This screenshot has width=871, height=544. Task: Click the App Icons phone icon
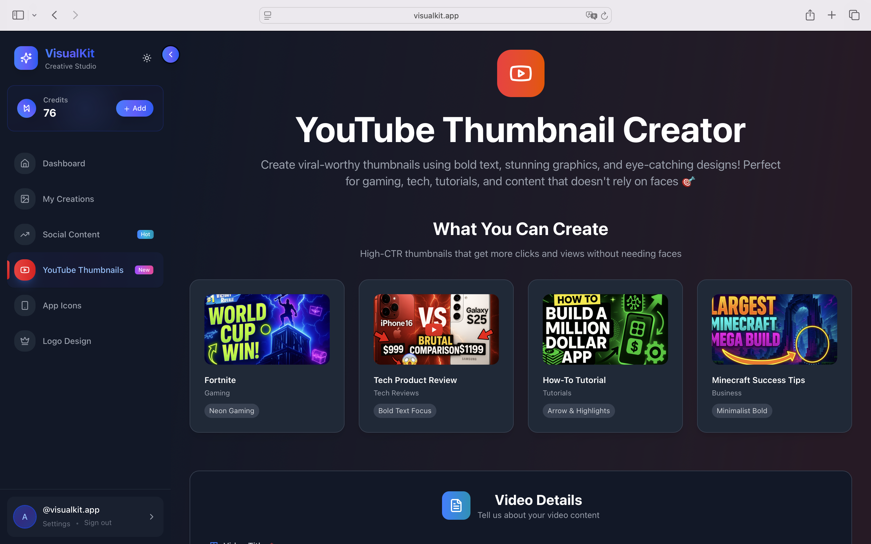(x=25, y=305)
